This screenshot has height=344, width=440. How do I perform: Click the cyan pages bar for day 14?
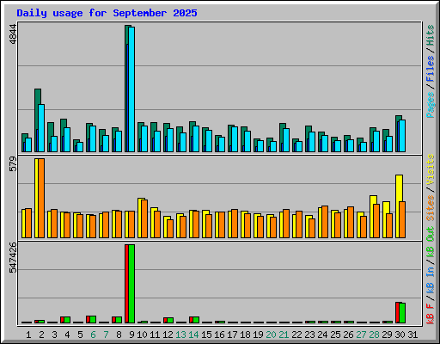tap(196, 138)
